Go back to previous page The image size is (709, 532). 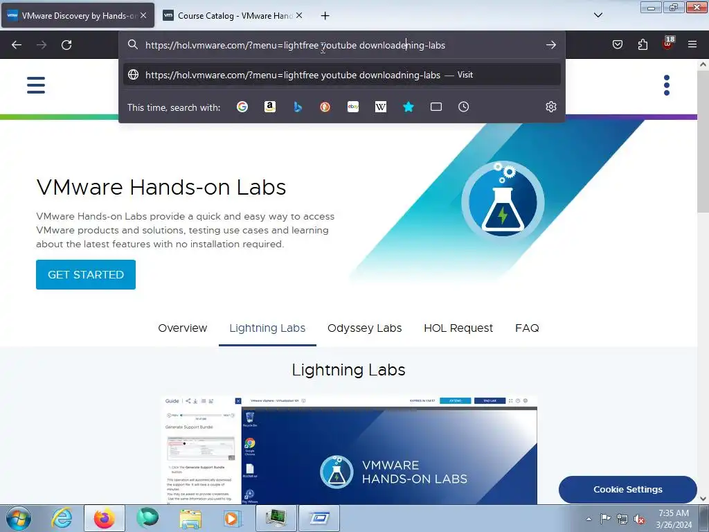tap(17, 45)
